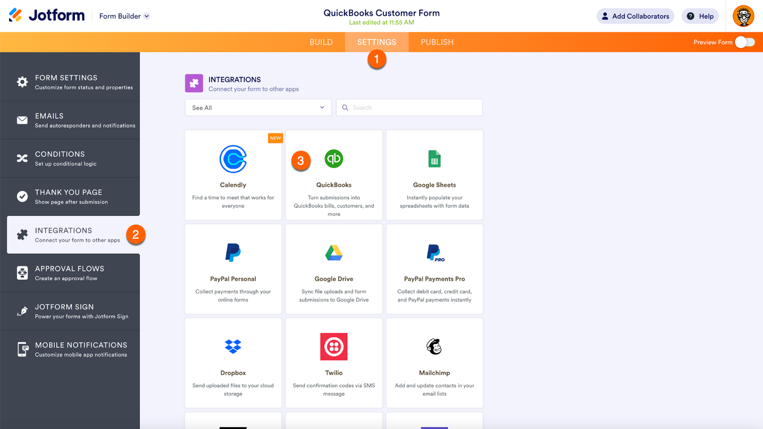Click the Jotform logo
This screenshot has height=429, width=763.
tap(47, 15)
